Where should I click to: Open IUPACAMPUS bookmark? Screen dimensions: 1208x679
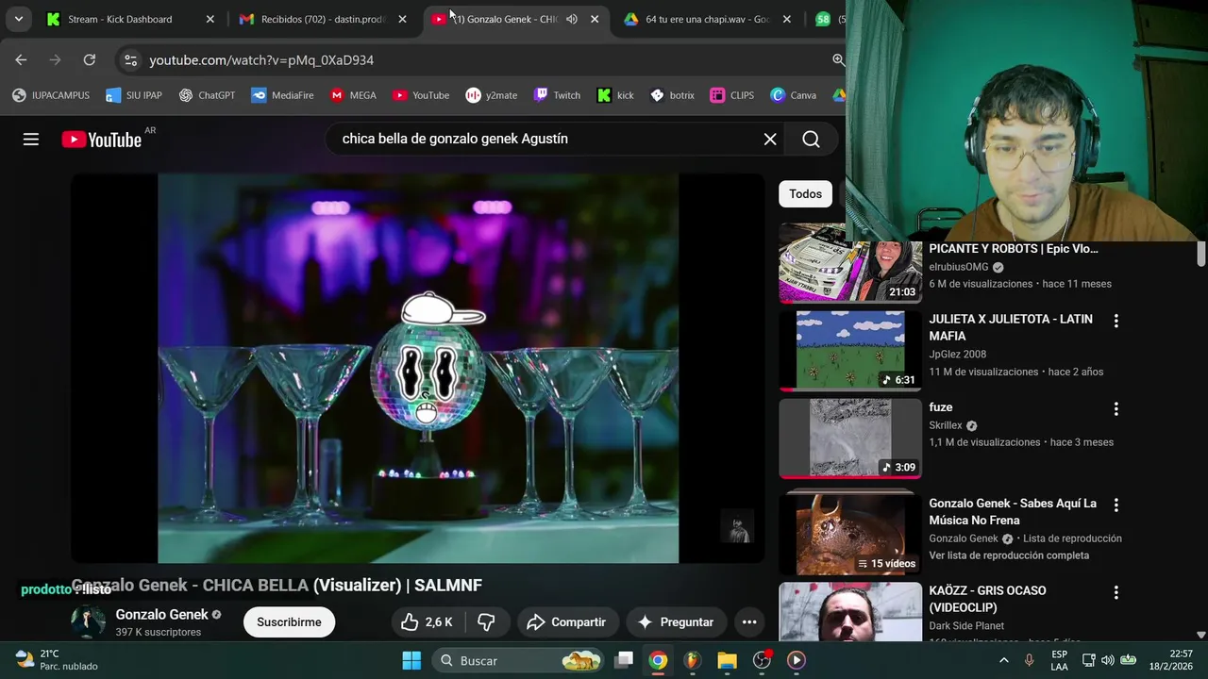click(51, 95)
